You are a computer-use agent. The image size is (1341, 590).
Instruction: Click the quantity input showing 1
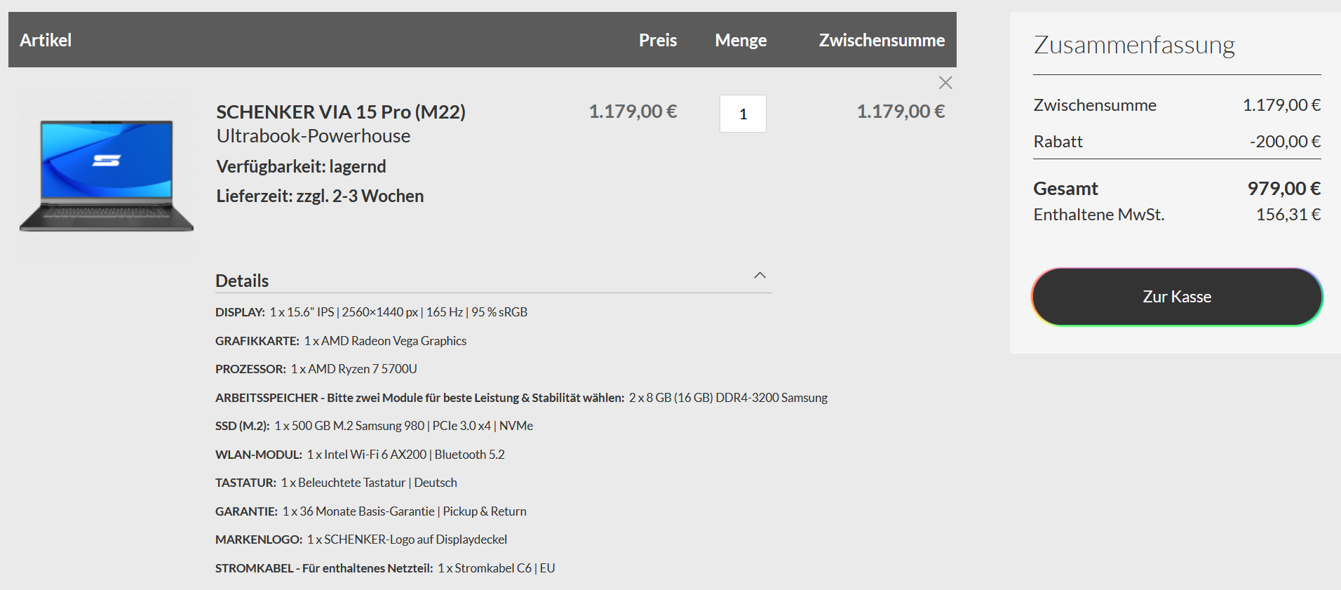pos(742,113)
